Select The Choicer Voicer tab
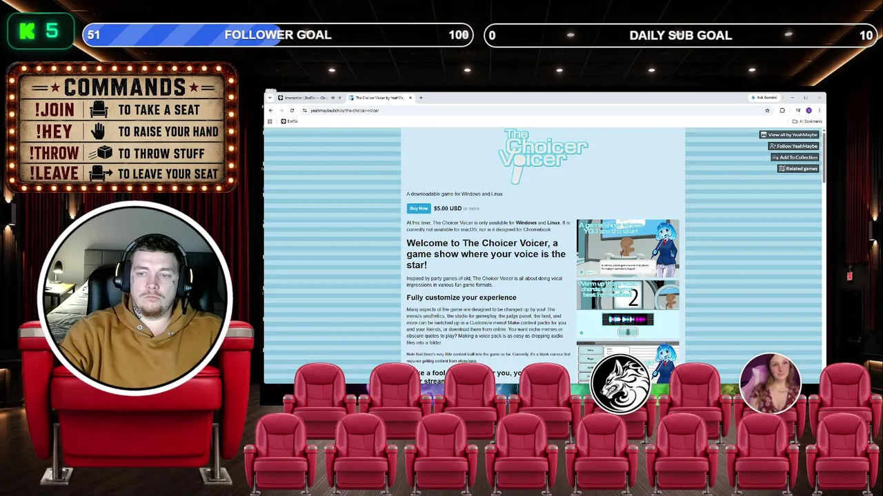 click(x=379, y=98)
